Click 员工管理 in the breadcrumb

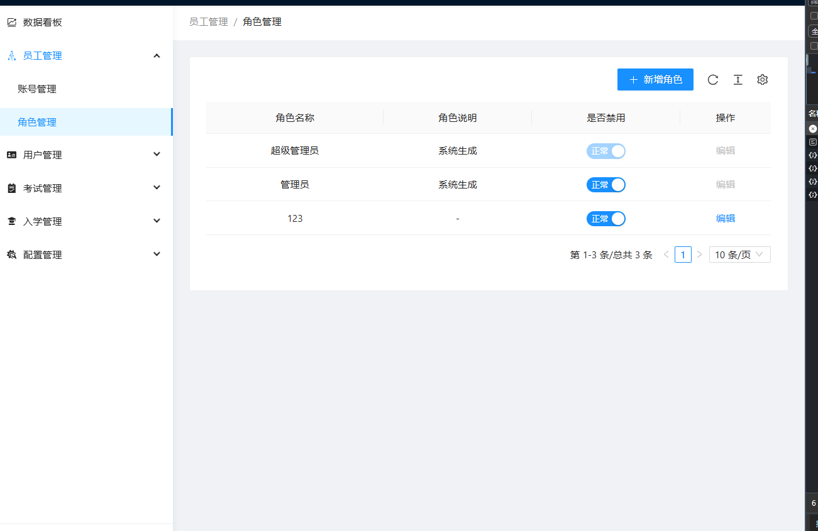coord(209,22)
